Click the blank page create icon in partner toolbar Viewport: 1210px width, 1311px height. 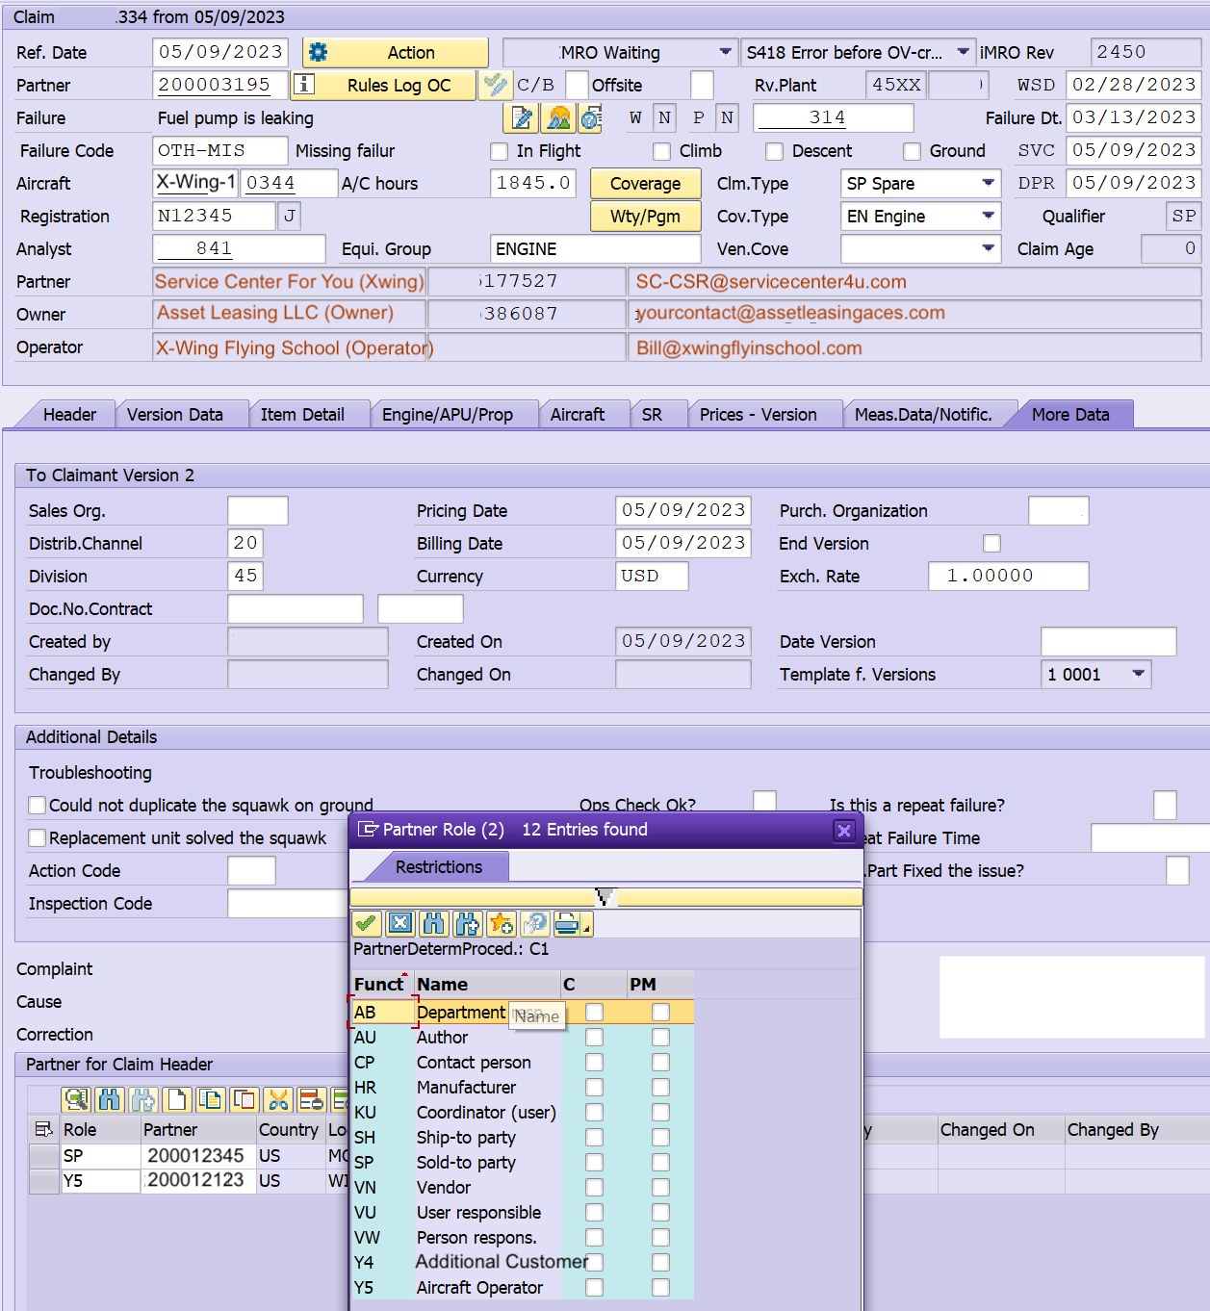pos(176,1099)
